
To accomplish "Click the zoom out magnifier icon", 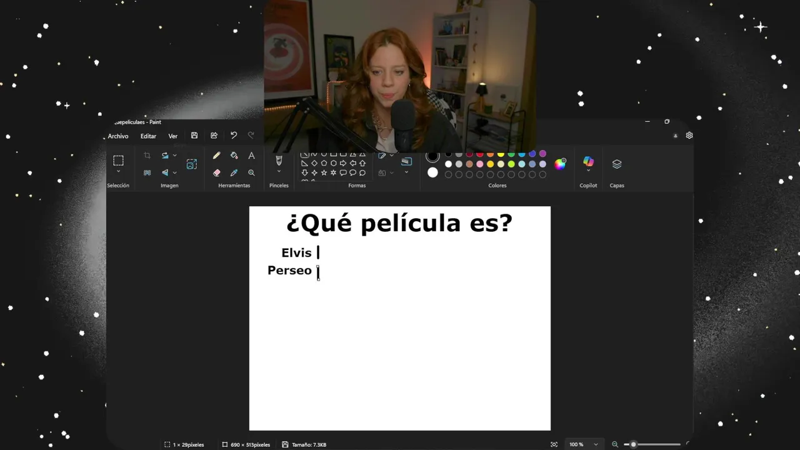I will point(615,444).
